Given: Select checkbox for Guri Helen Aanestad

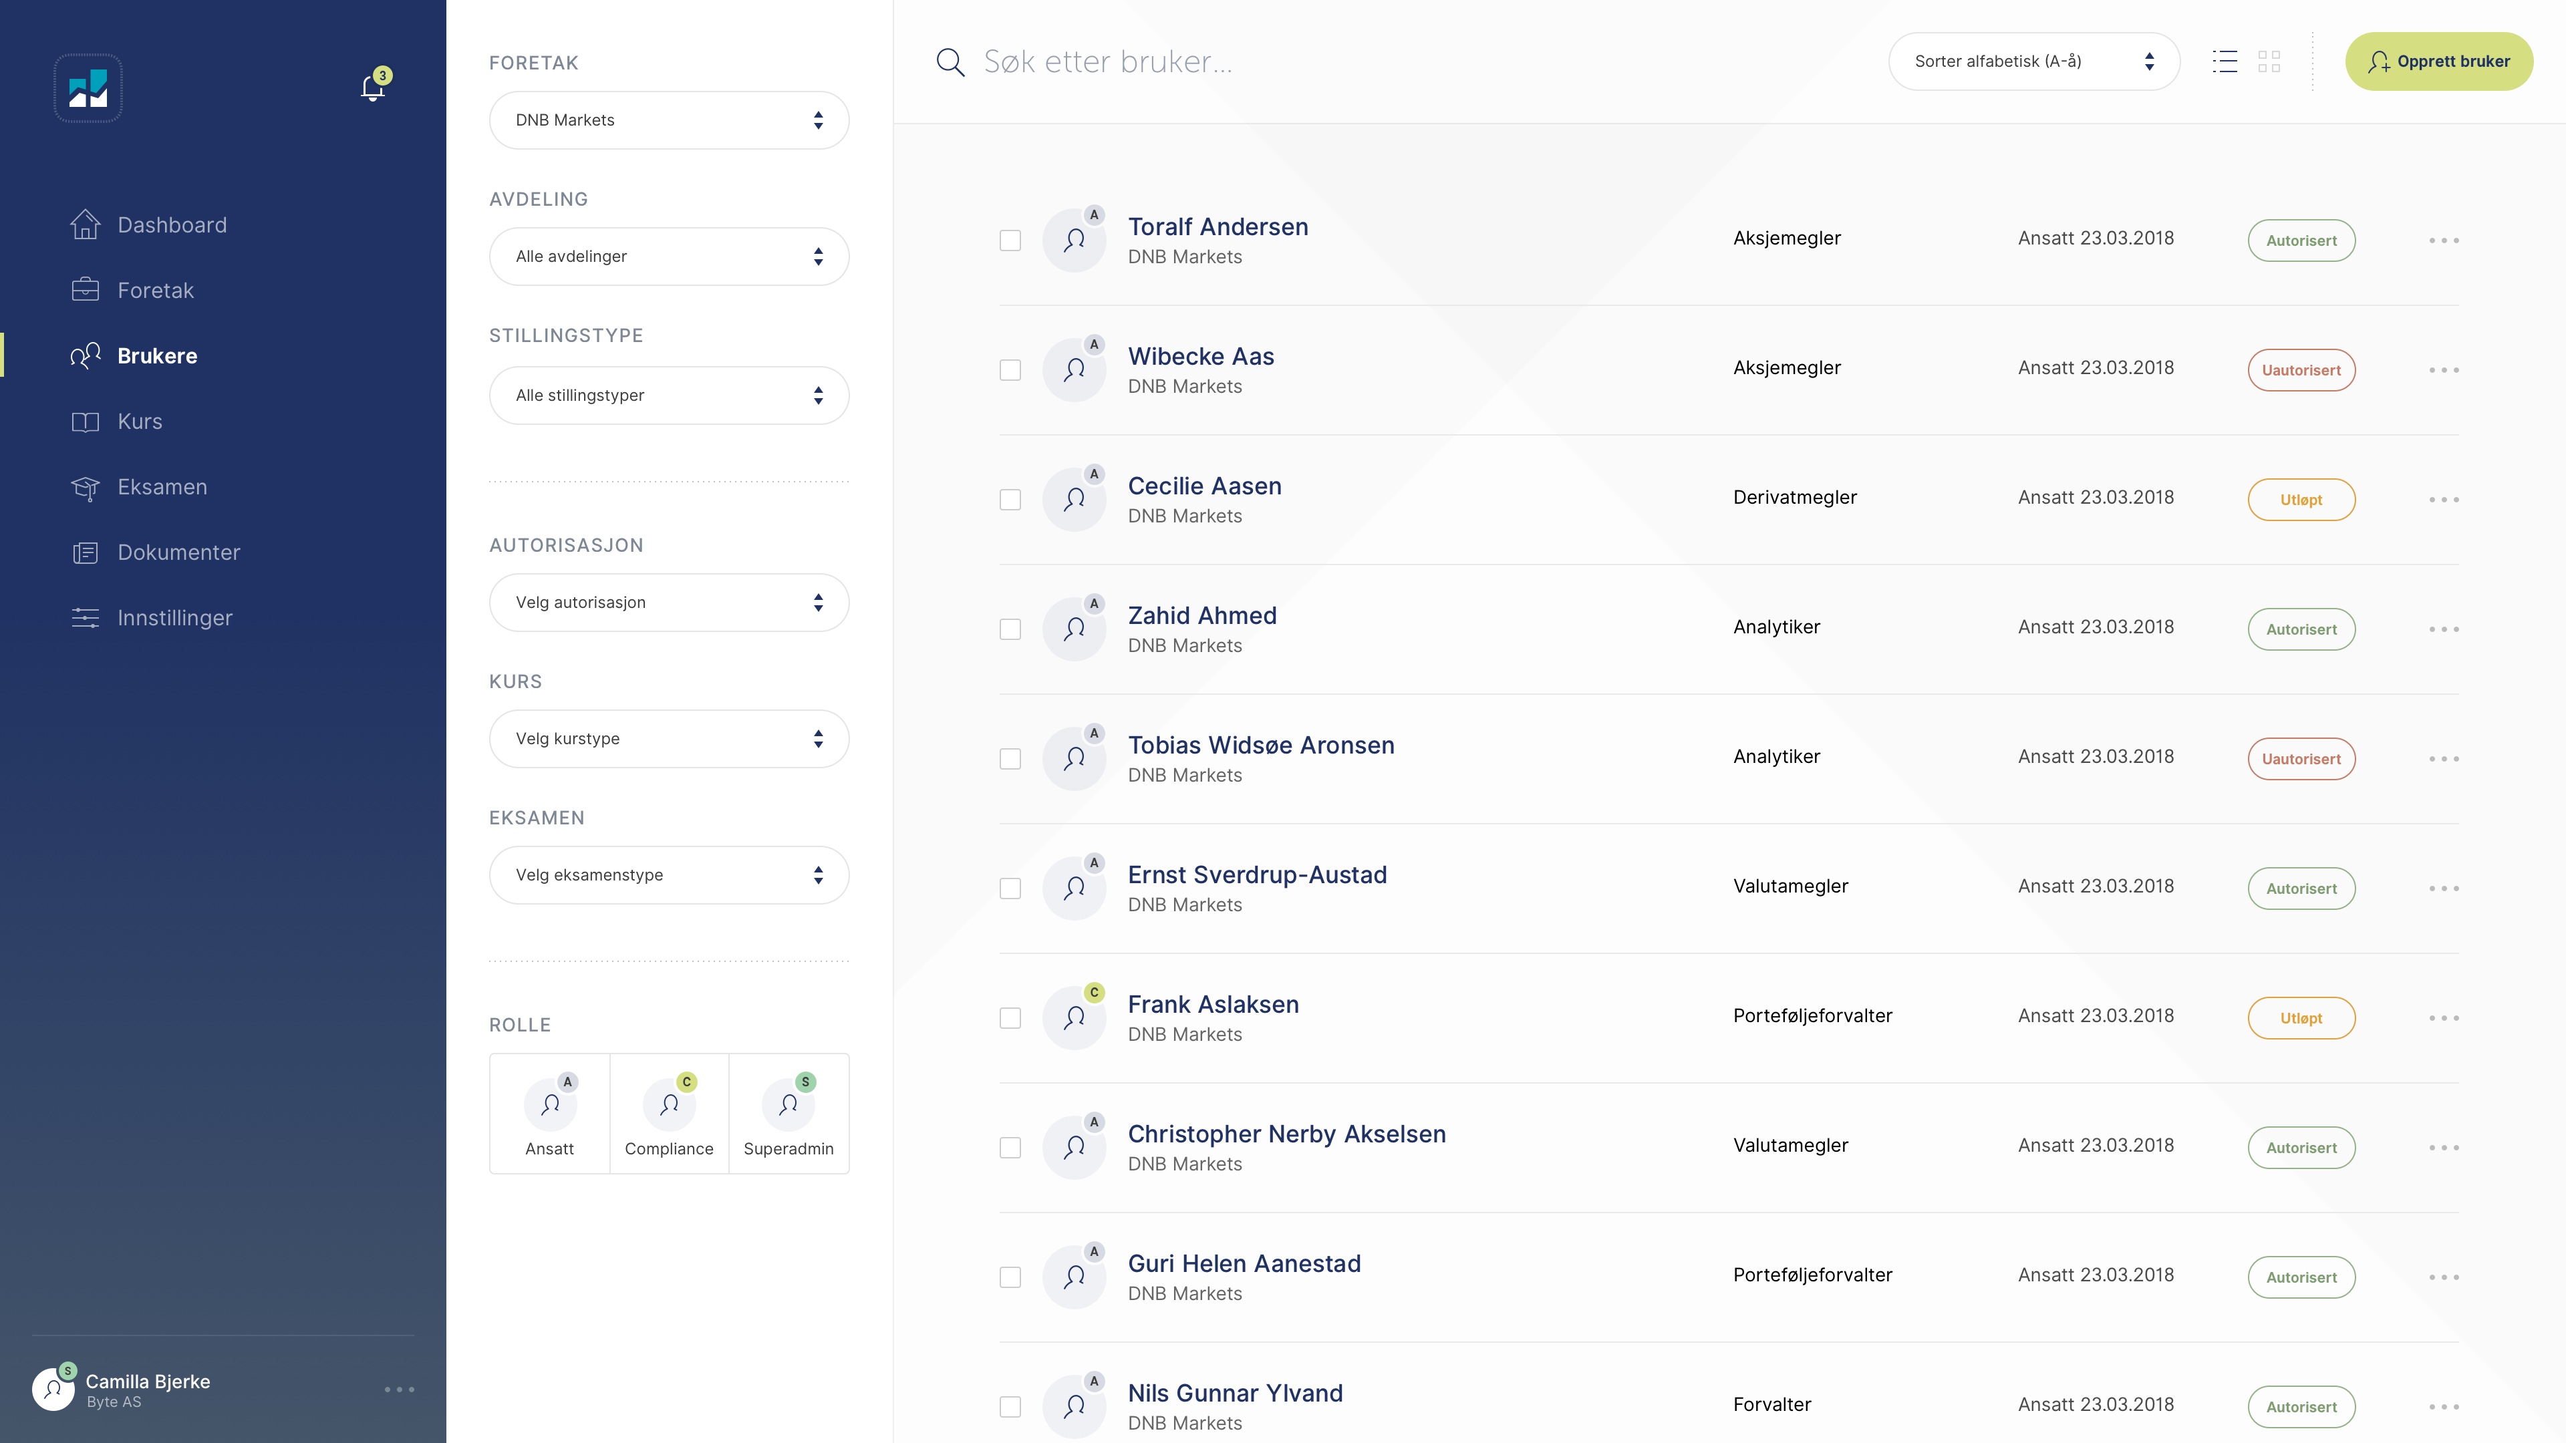Looking at the screenshot, I should [1010, 1277].
